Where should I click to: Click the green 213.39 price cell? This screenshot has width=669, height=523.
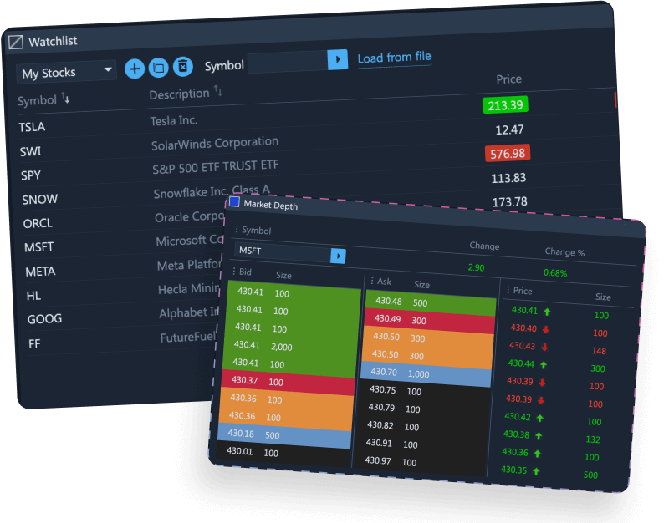point(506,105)
